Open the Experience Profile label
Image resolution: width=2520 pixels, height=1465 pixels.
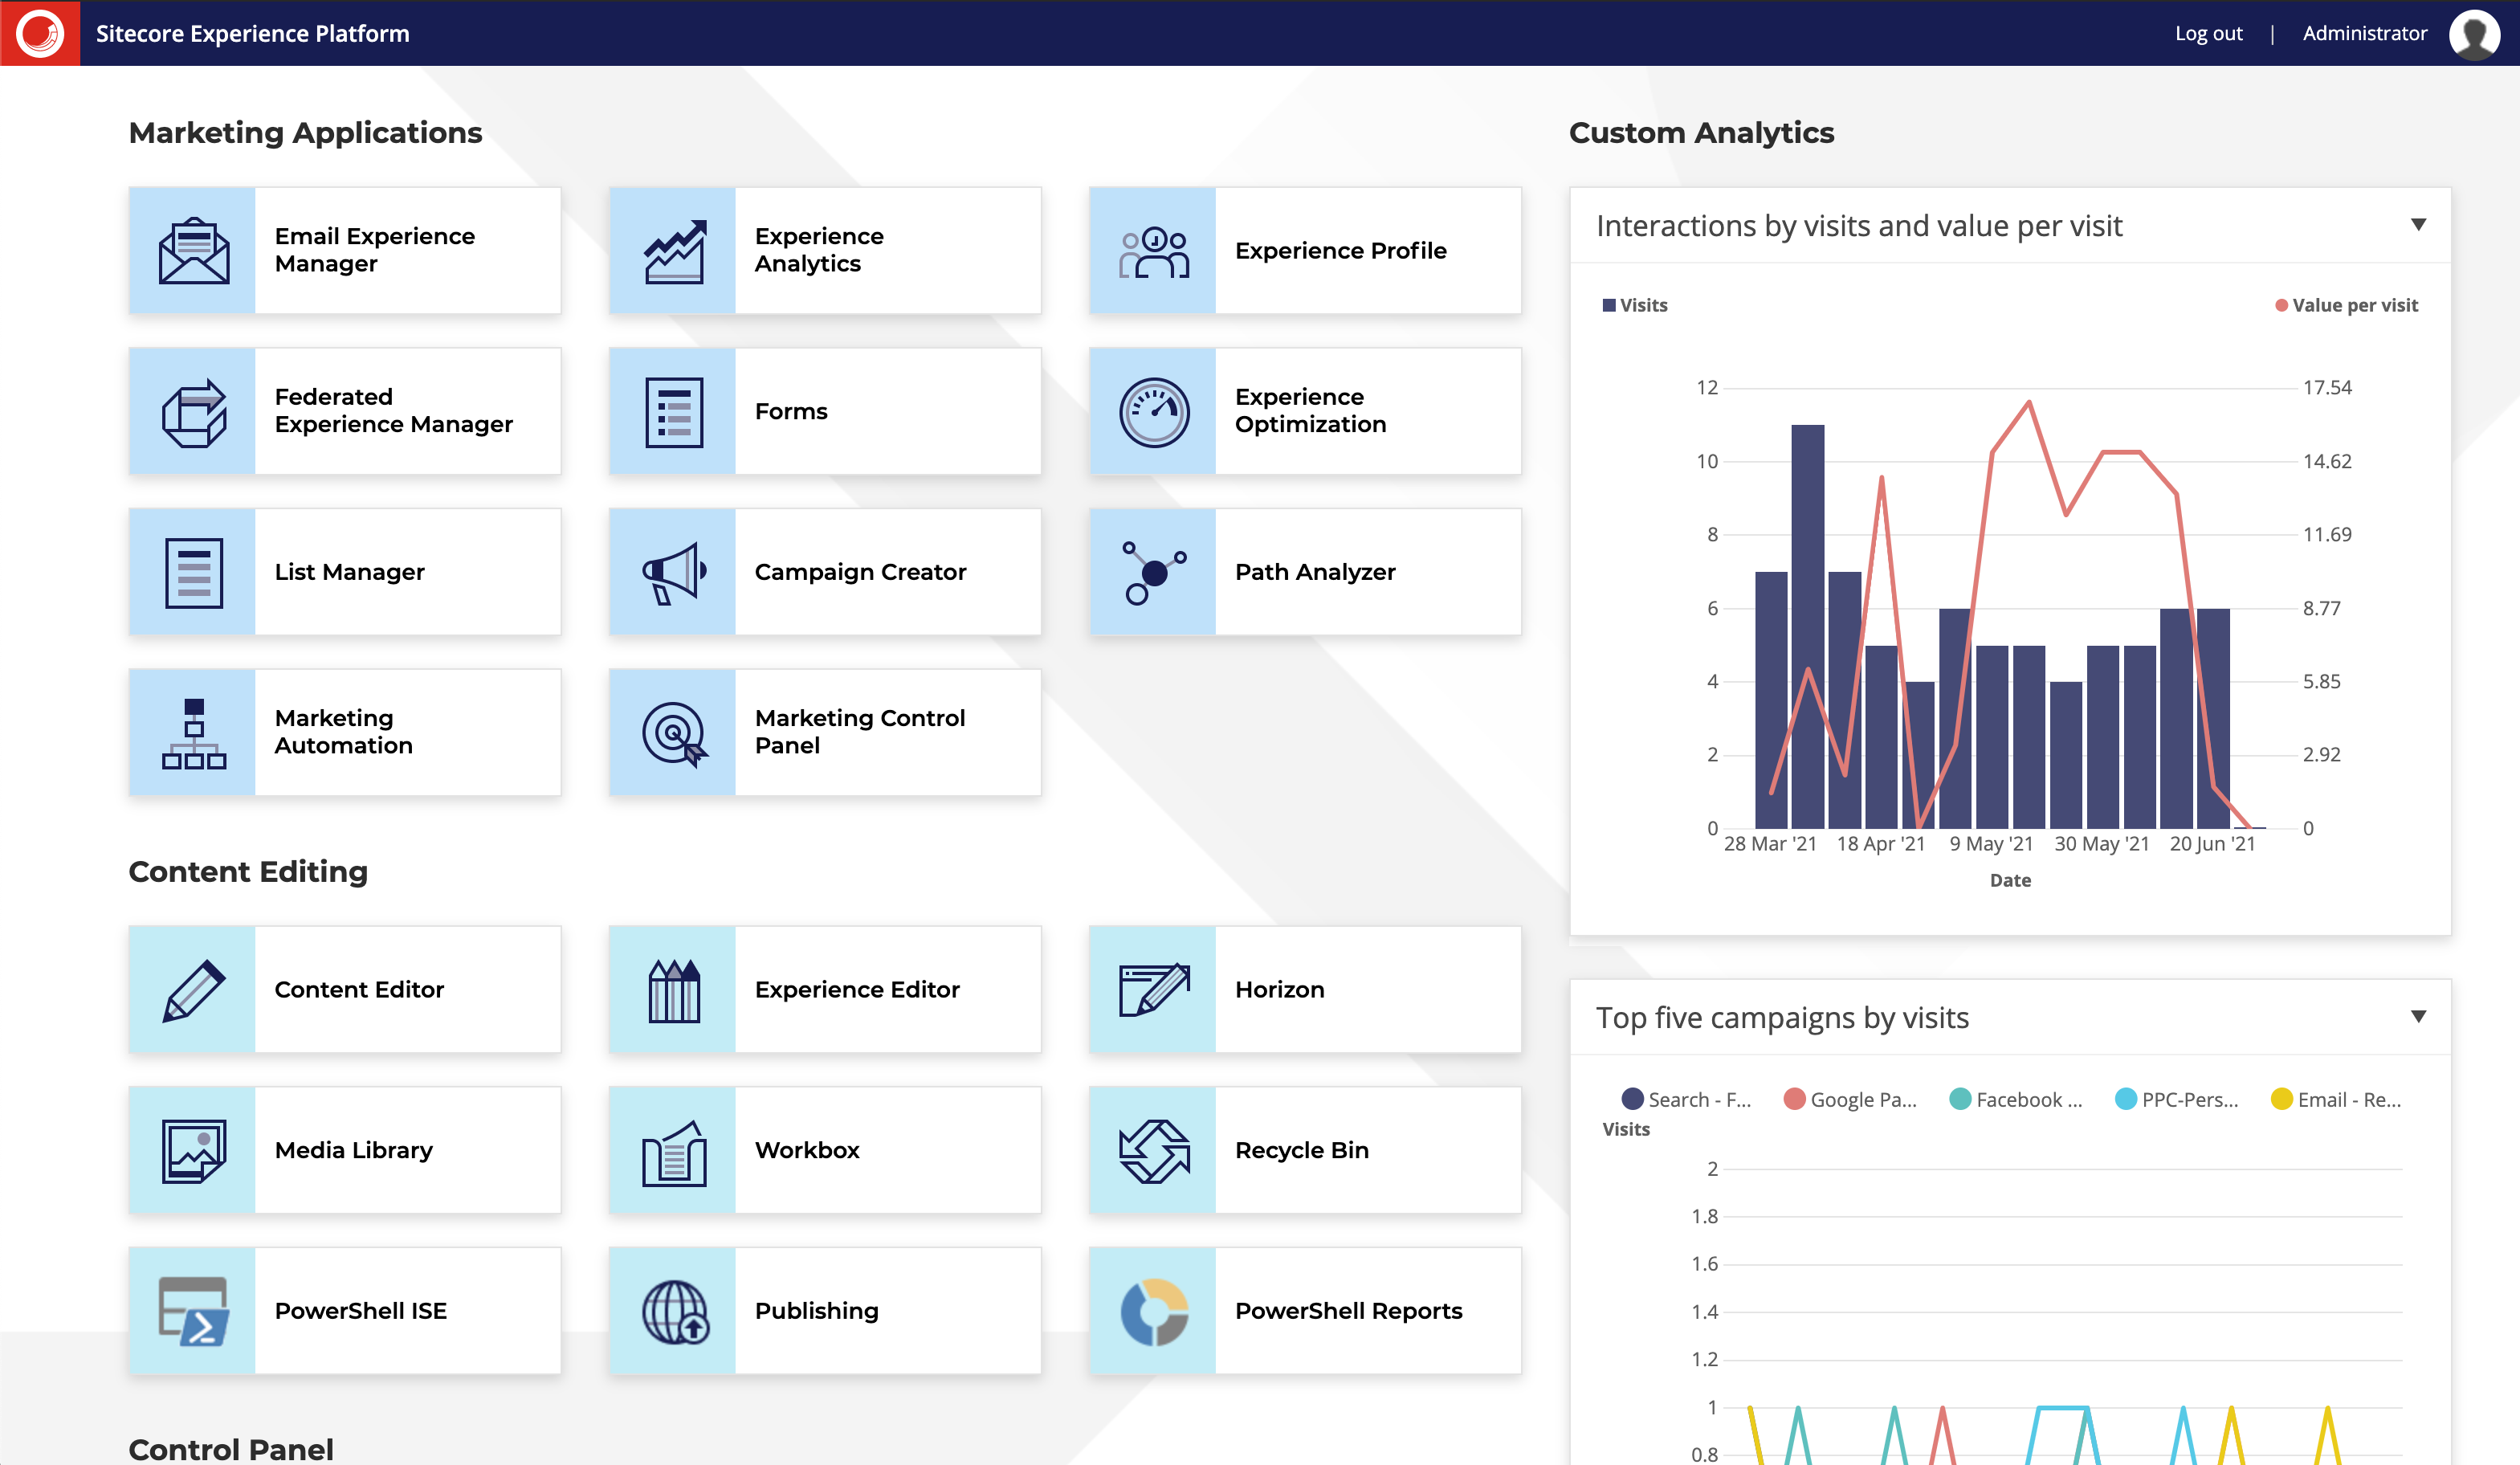[1340, 250]
